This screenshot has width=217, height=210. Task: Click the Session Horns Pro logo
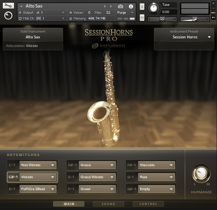click(109, 35)
